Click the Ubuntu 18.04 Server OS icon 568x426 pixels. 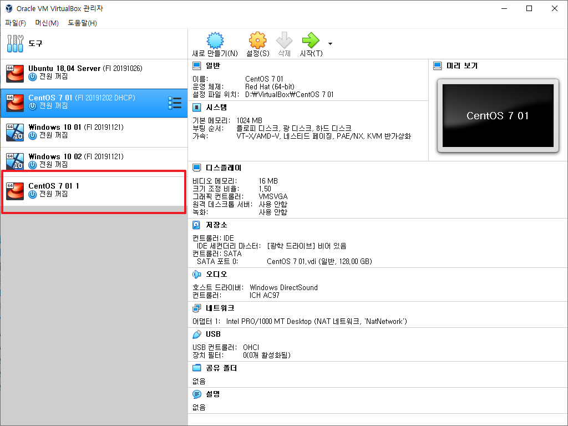(15, 74)
